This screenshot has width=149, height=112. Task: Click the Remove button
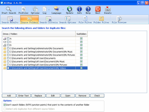[83, 96]
